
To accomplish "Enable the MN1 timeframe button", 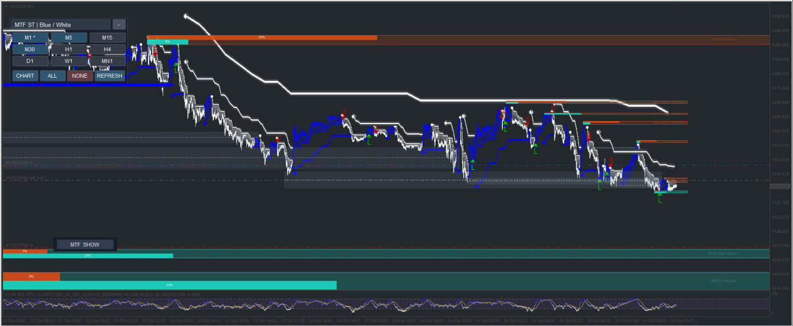I will pyautogui.click(x=108, y=61).
